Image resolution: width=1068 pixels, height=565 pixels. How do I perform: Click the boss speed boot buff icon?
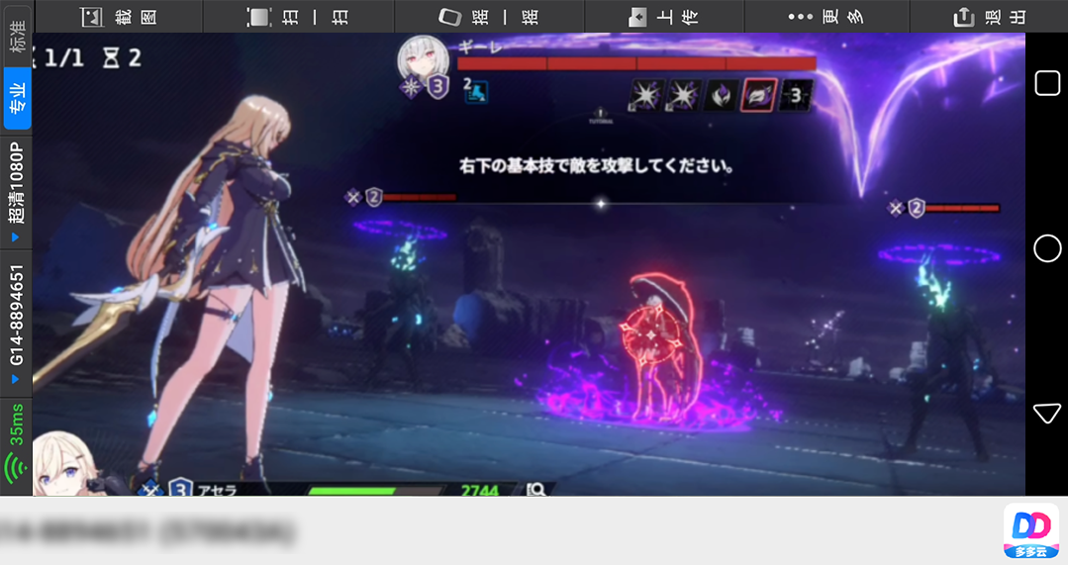point(475,91)
